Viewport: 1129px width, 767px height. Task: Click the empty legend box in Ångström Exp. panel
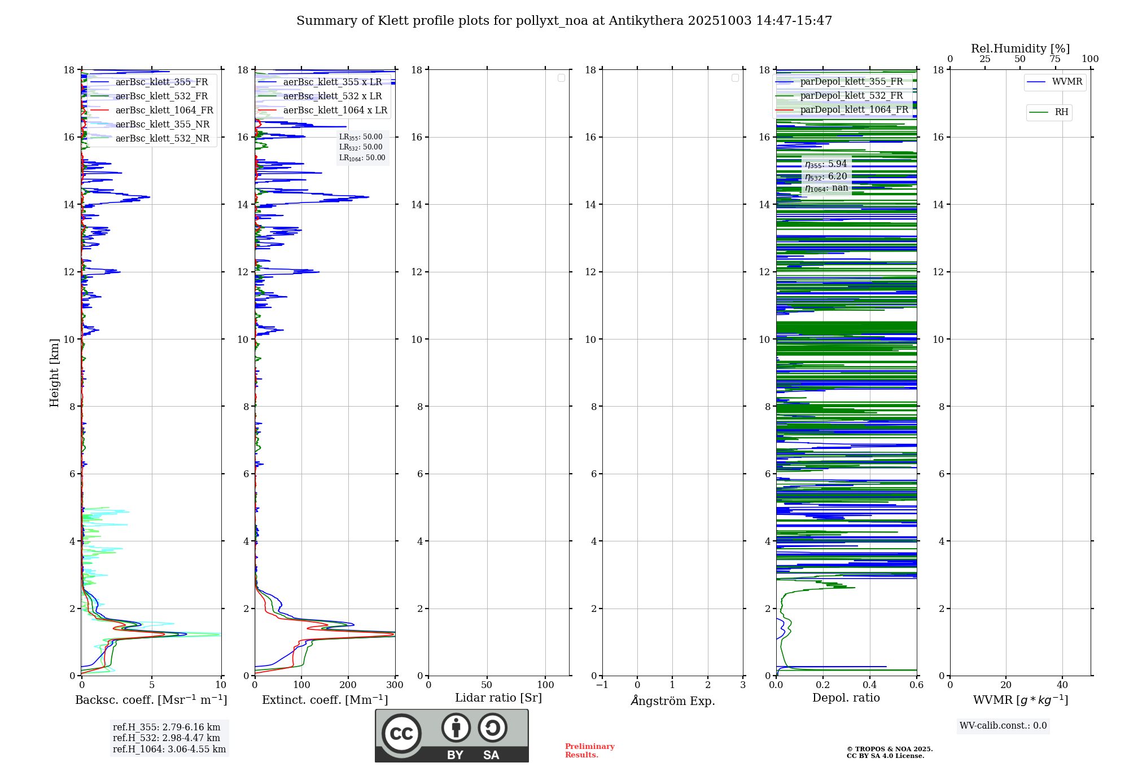735,78
